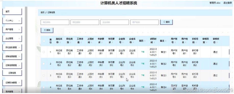Sort by the 手机号码 column sort arrows
The height and width of the screenshot is (94, 234).
point(196,42)
